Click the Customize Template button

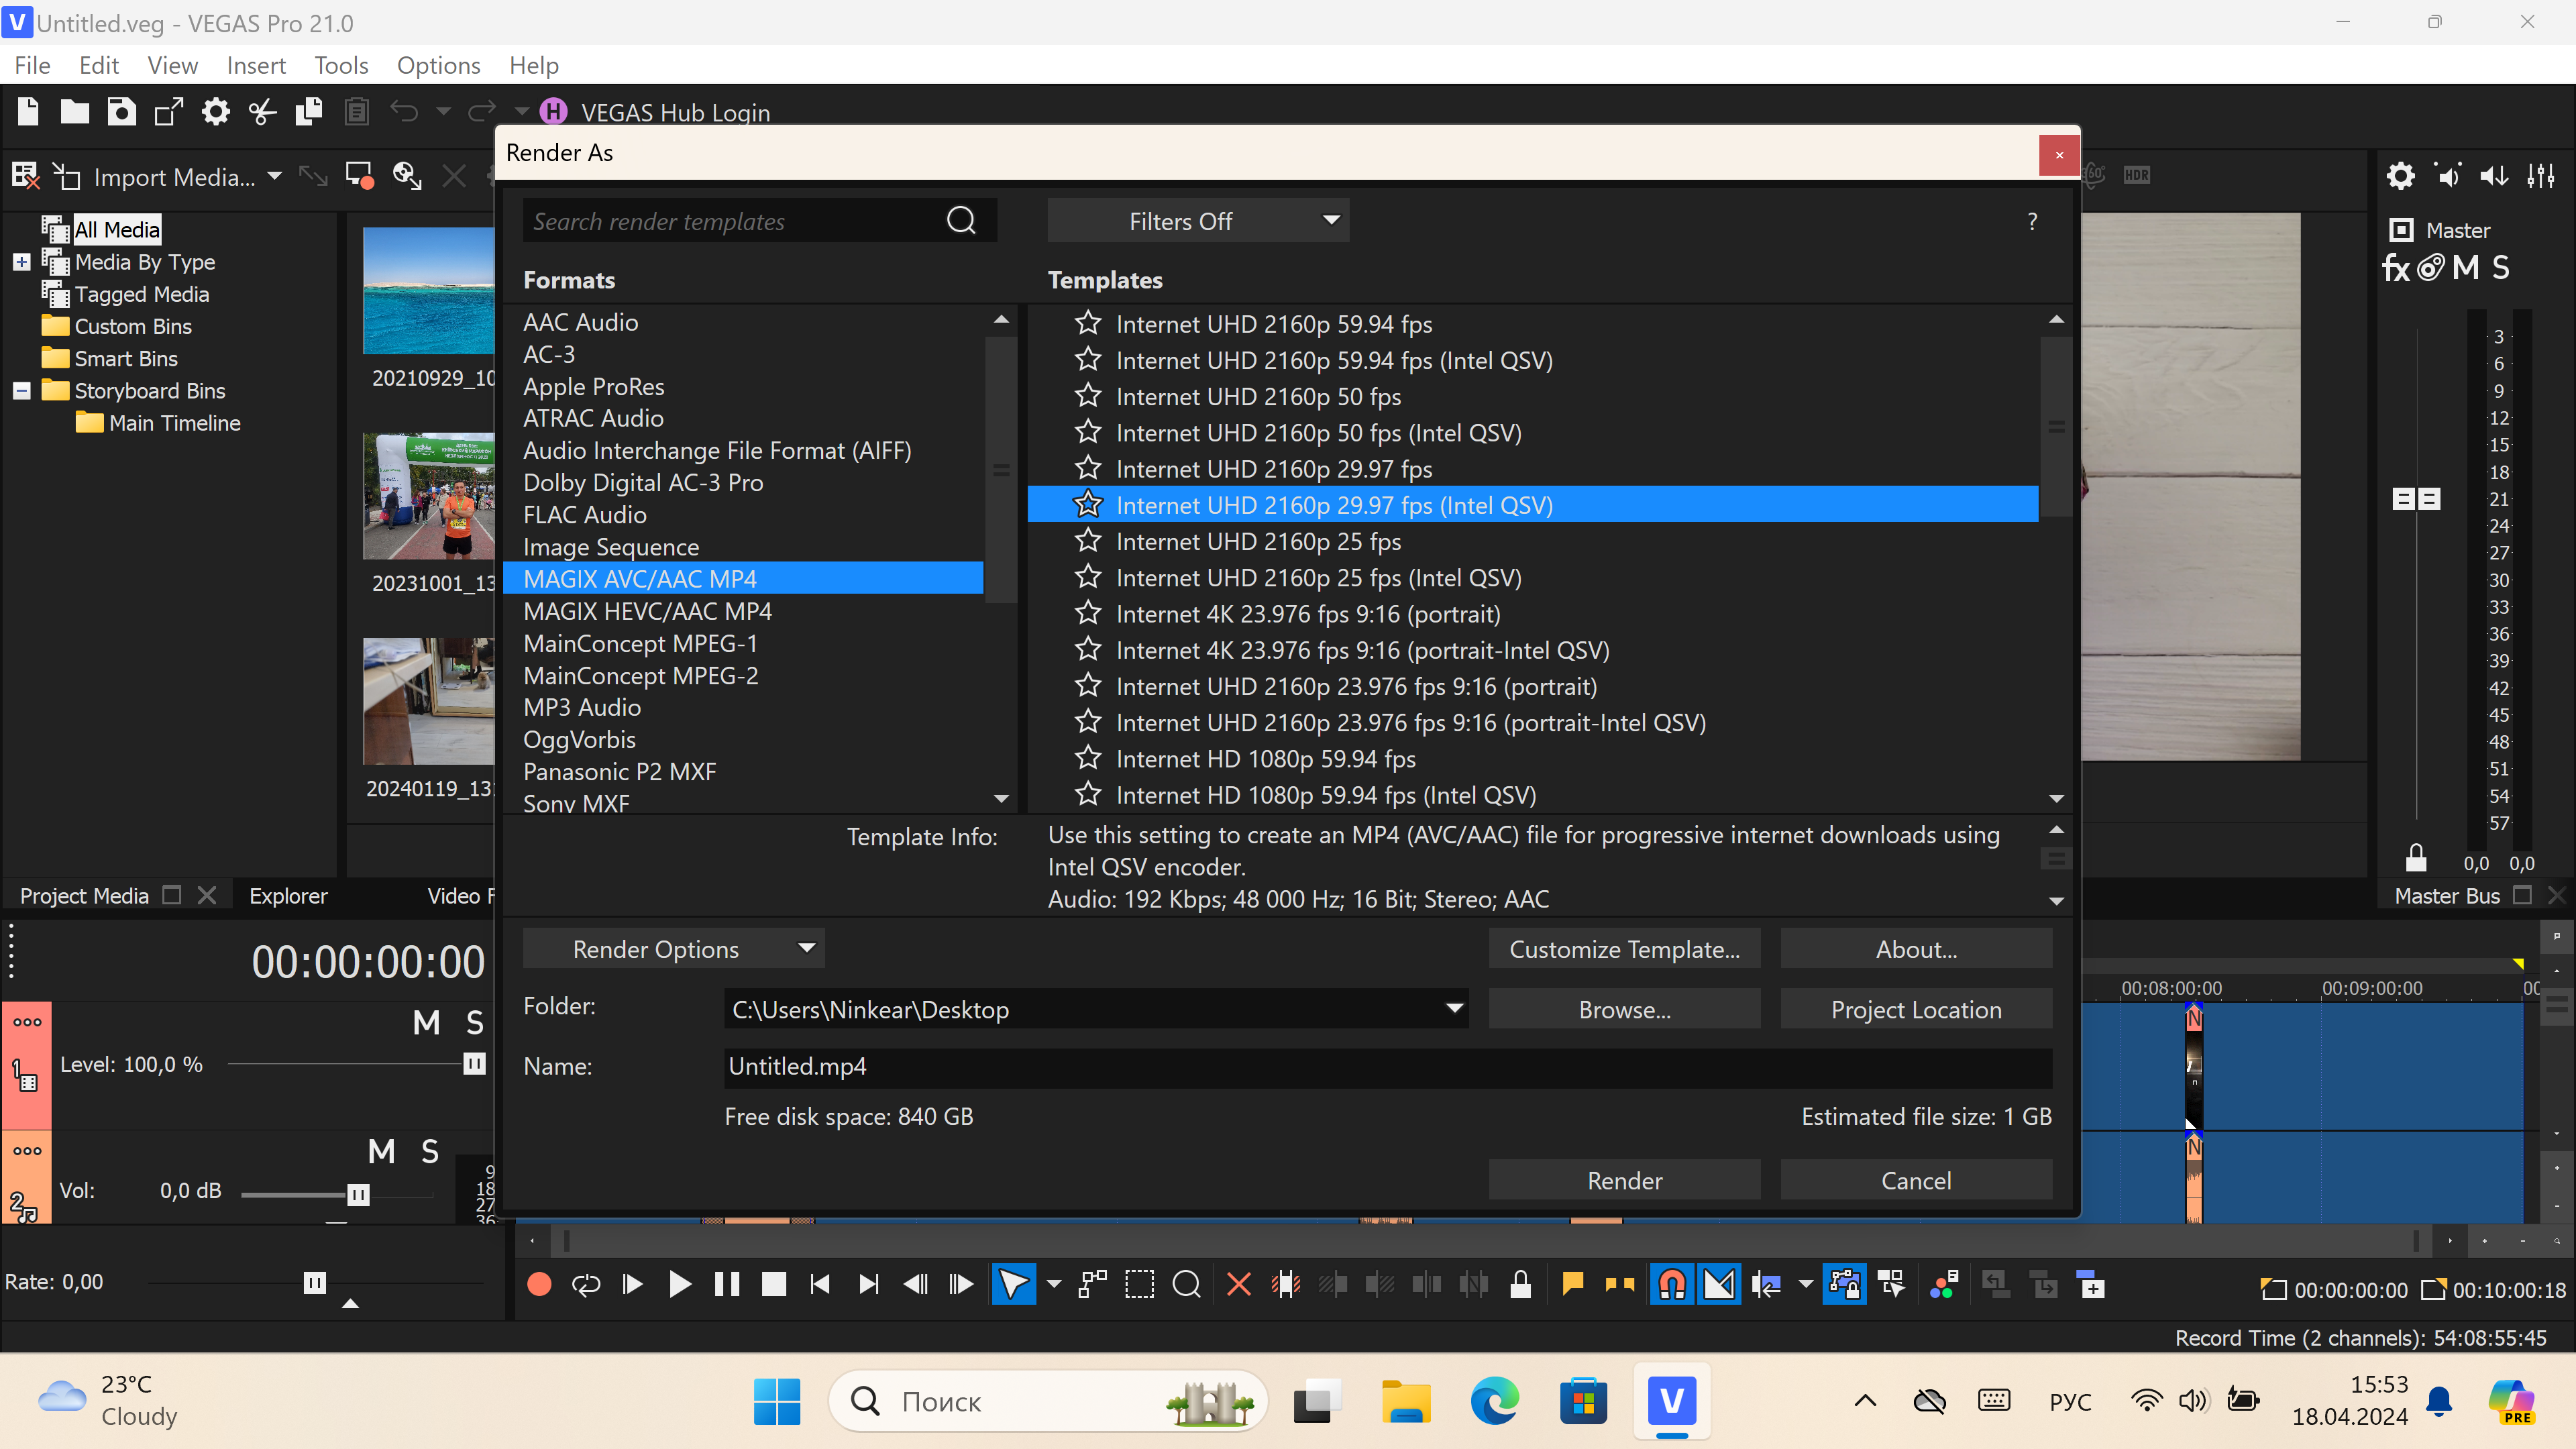[x=1624, y=949]
